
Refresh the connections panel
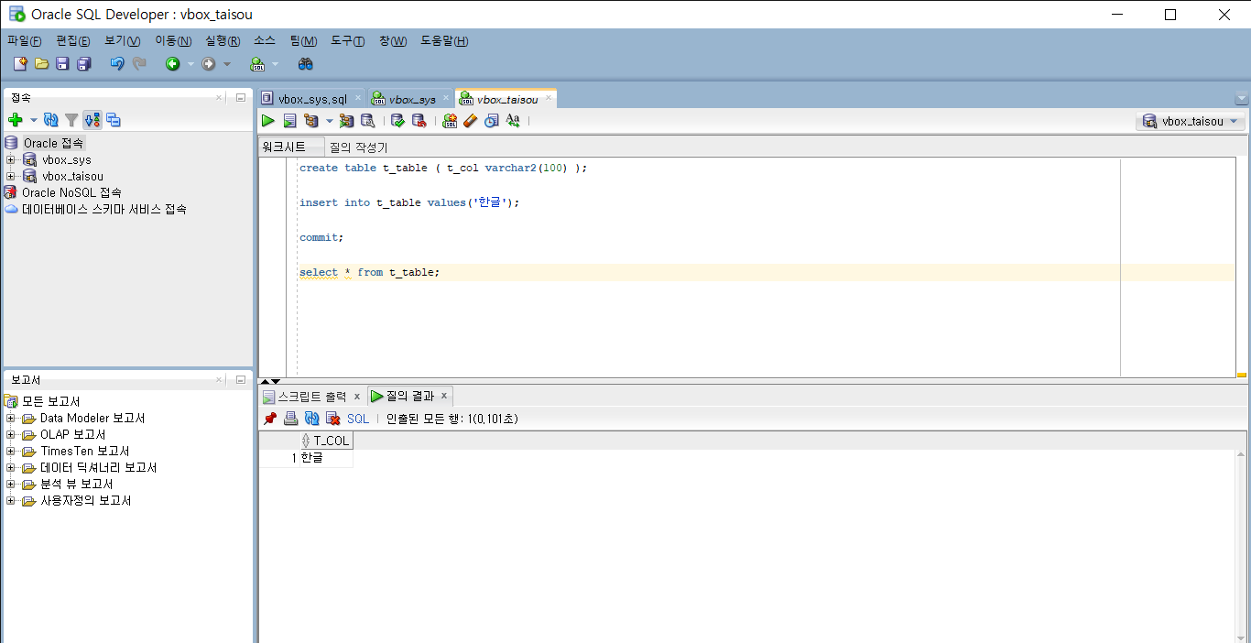51,120
